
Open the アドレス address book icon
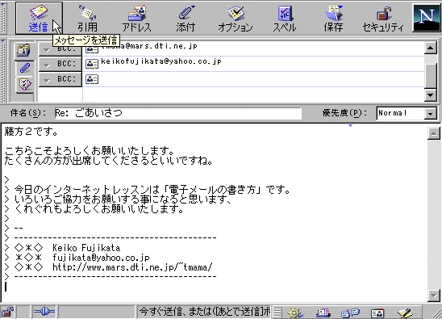tap(137, 18)
